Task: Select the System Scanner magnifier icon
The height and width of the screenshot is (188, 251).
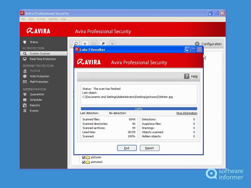Action: coord(25,53)
